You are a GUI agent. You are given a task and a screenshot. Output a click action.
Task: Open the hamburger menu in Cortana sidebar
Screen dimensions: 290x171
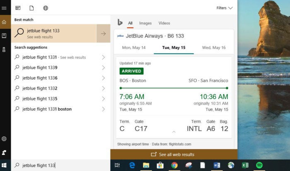[x=4, y=8]
